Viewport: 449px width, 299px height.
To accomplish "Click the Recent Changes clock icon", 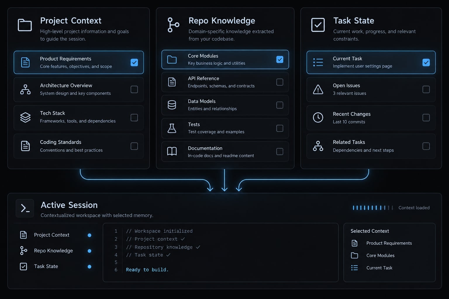I will pyautogui.click(x=318, y=117).
